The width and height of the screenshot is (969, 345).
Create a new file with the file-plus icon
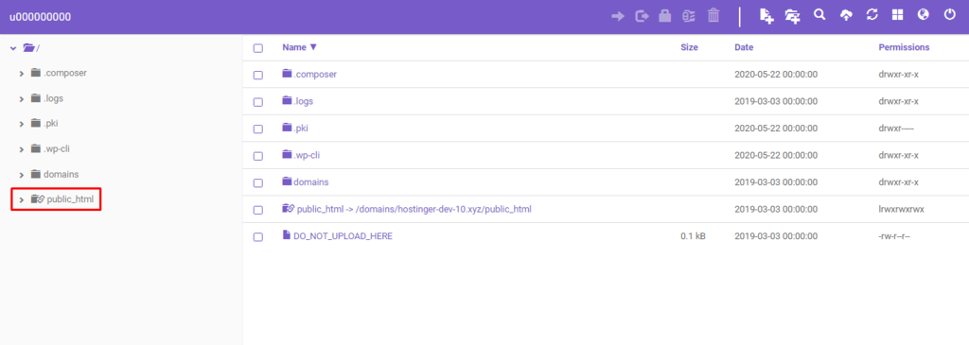tap(766, 16)
